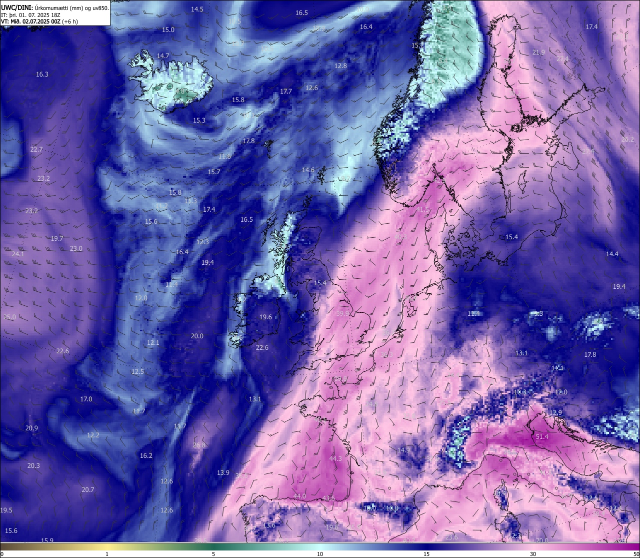The image size is (640, 558).
Task: Select the 12.3 value on the map
Action: click(202, 242)
